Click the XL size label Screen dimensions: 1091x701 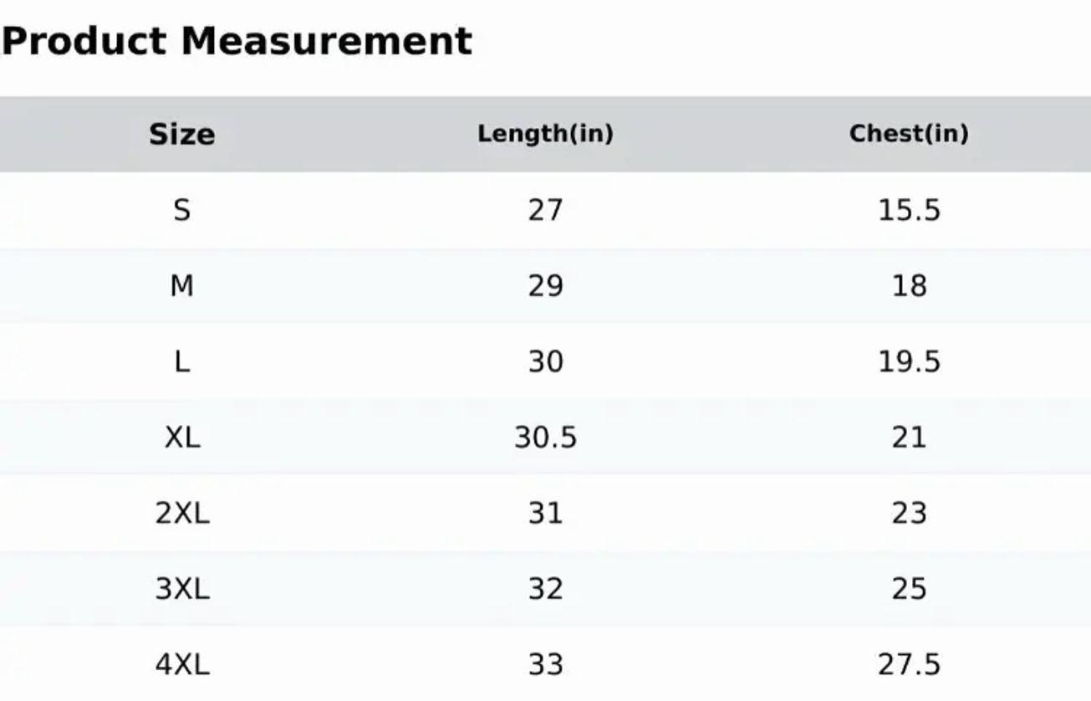[182, 437]
